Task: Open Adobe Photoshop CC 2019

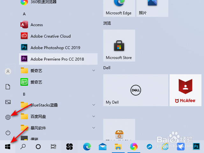Action: coord(58,47)
